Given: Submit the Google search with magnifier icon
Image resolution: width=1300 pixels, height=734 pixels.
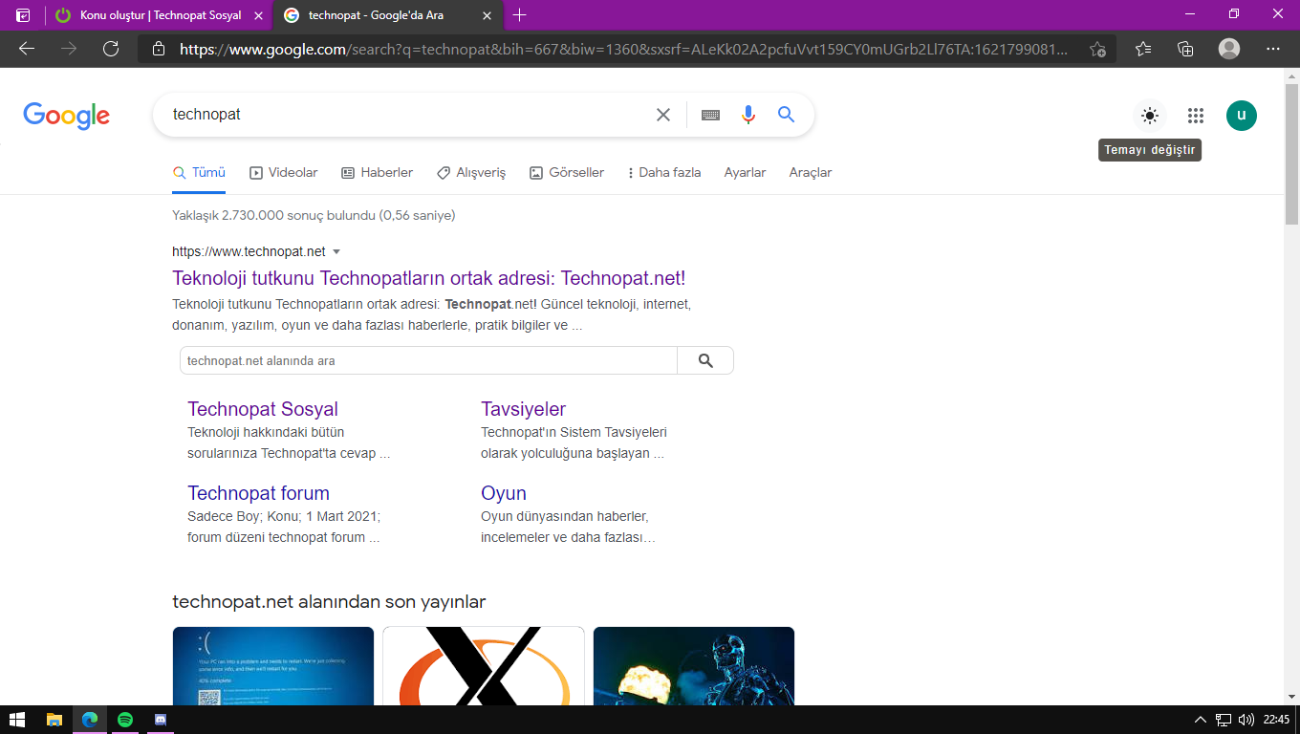Looking at the screenshot, I should pos(787,115).
